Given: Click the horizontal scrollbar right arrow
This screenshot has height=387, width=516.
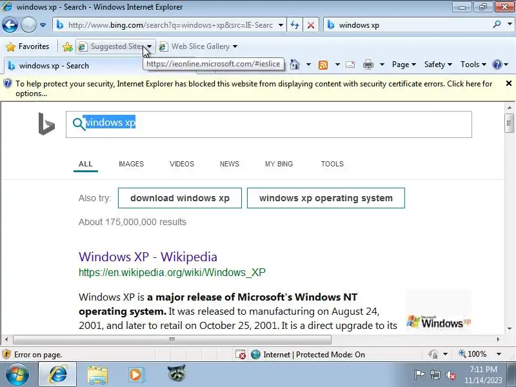Looking at the screenshot, I should tap(498, 339).
